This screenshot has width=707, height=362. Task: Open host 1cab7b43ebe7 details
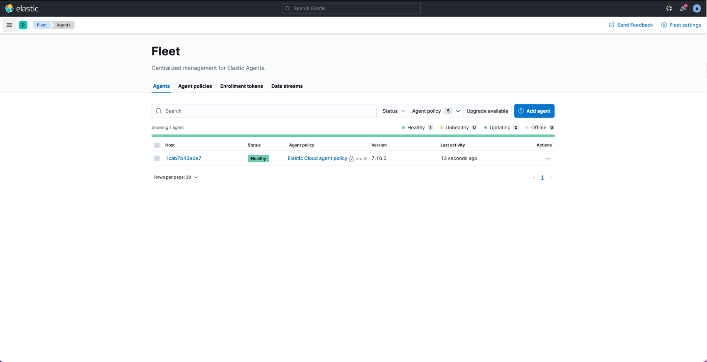(x=183, y=158)
